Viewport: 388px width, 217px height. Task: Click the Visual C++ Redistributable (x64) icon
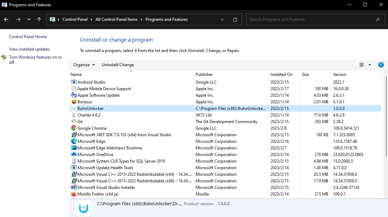(x=74, y=174)
